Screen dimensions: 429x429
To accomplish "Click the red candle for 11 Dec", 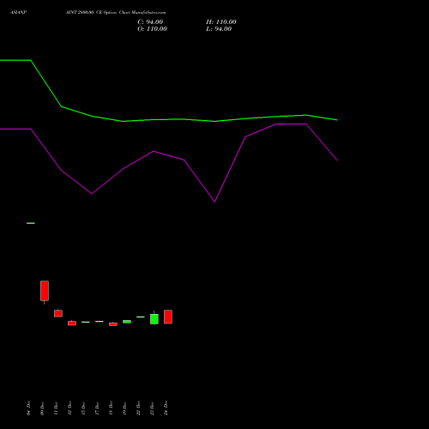I will (x=58, y=313).
